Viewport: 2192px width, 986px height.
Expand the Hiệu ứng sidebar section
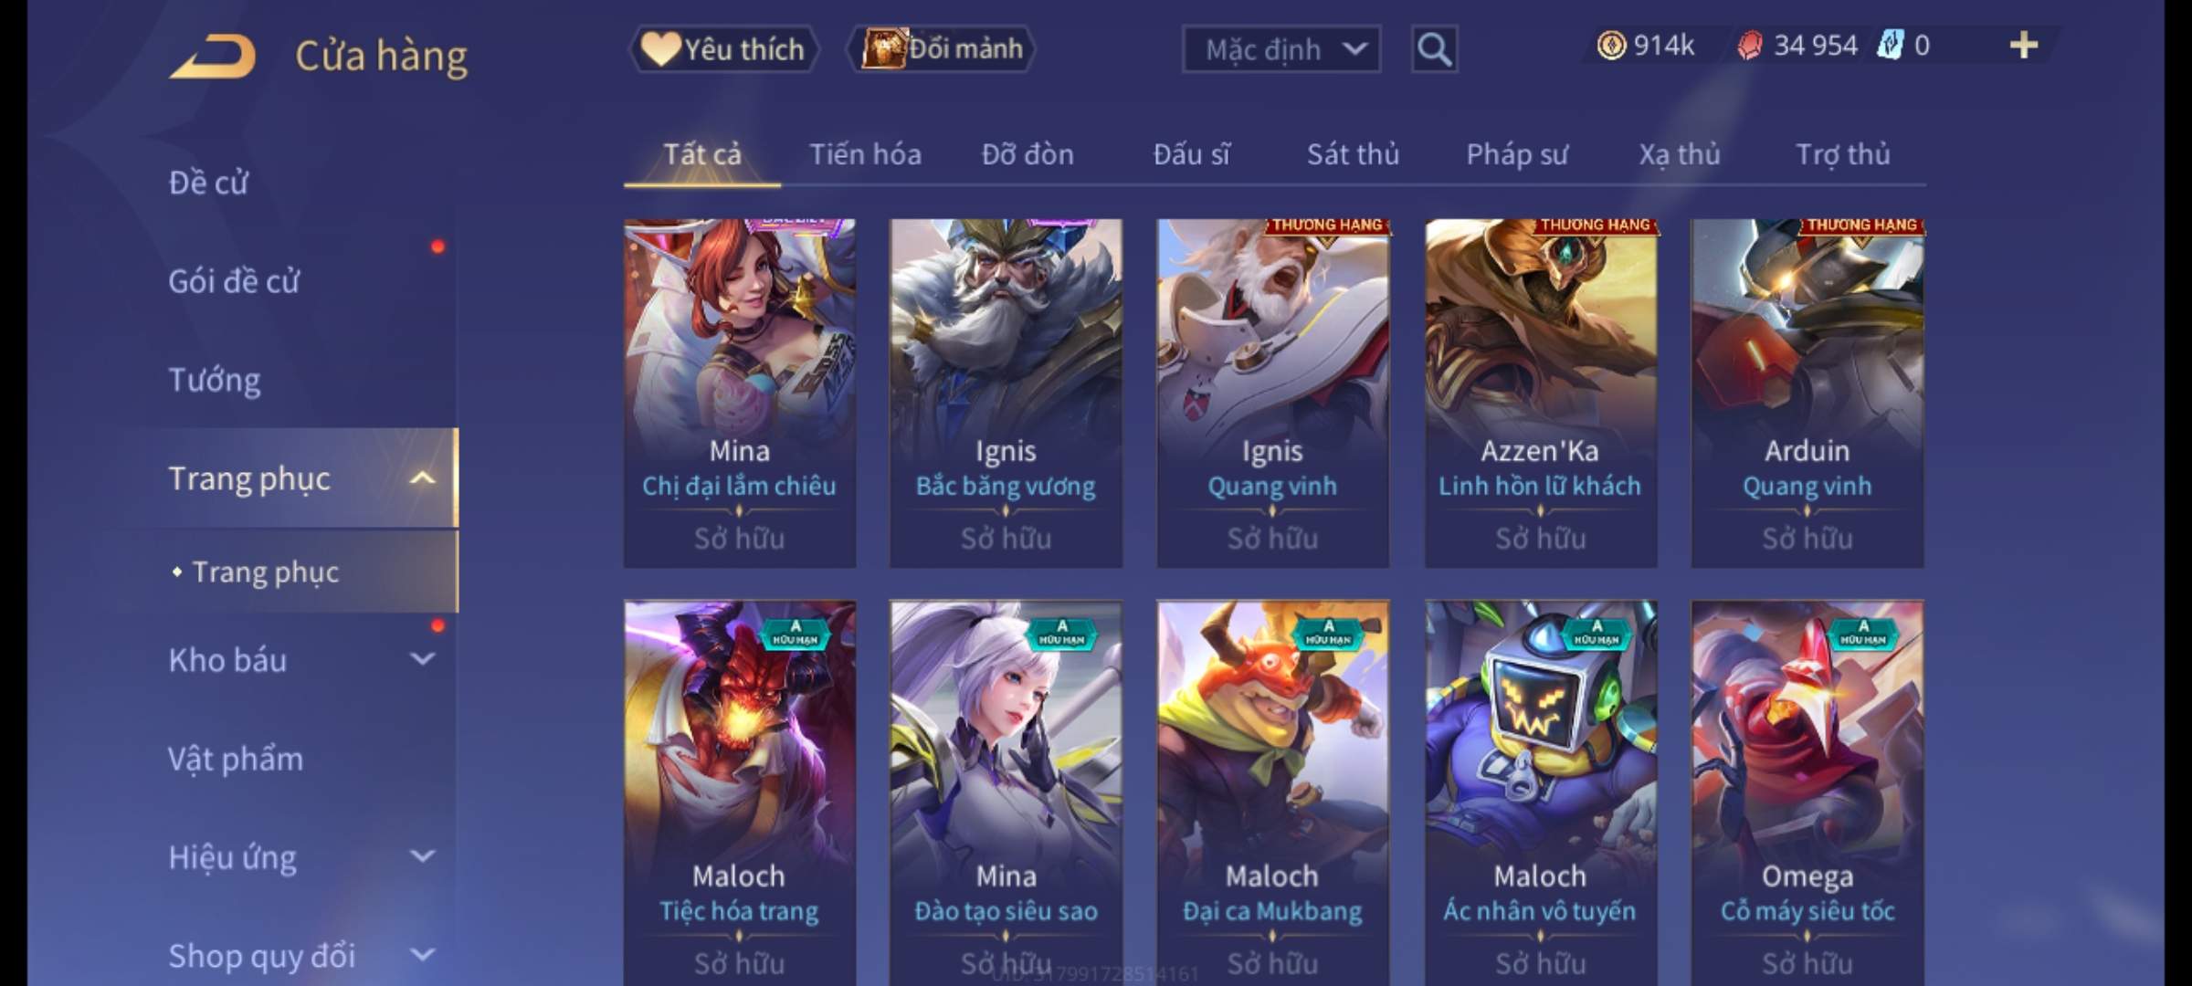[x=422, y=856]
